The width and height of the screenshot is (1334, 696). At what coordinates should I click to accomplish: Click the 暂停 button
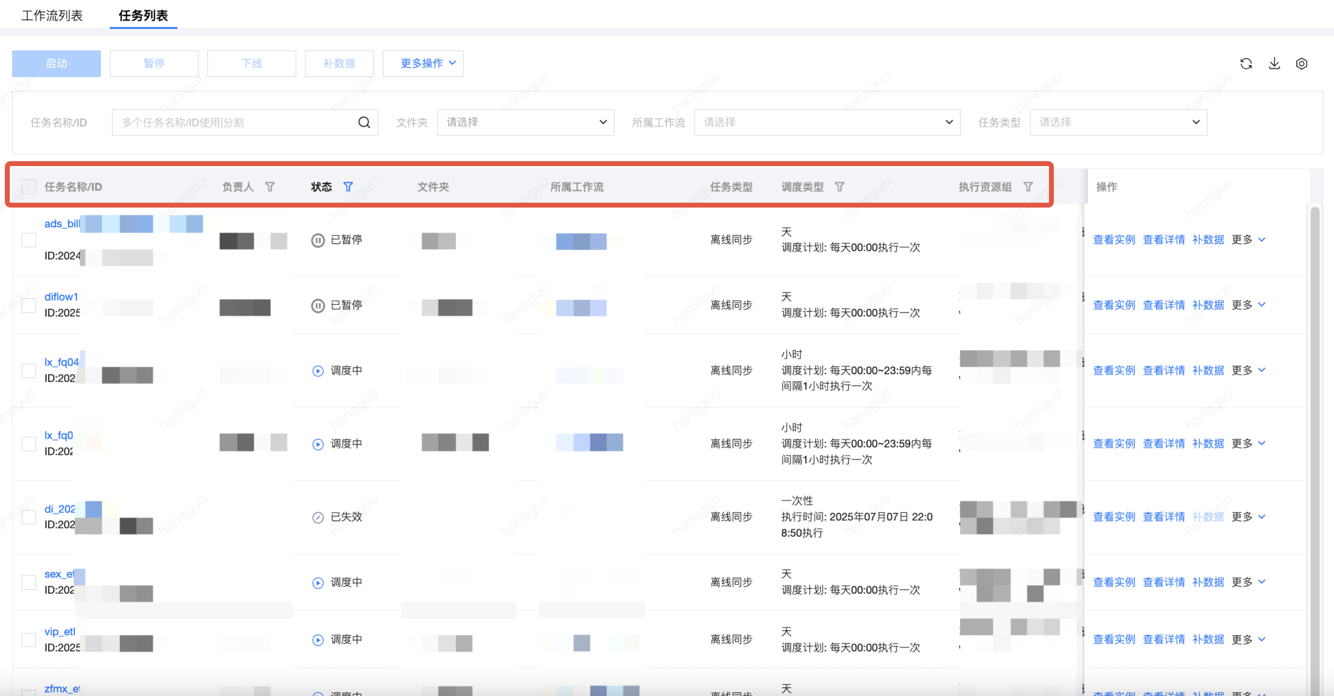click(154, 63)
